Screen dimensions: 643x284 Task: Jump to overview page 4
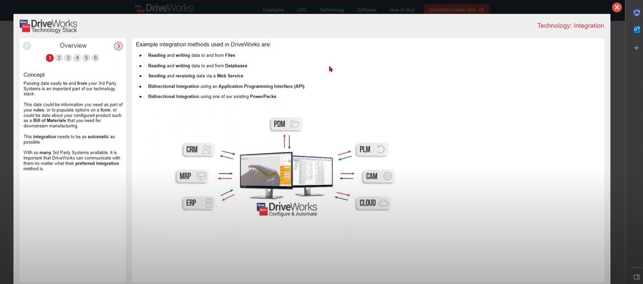77,58
